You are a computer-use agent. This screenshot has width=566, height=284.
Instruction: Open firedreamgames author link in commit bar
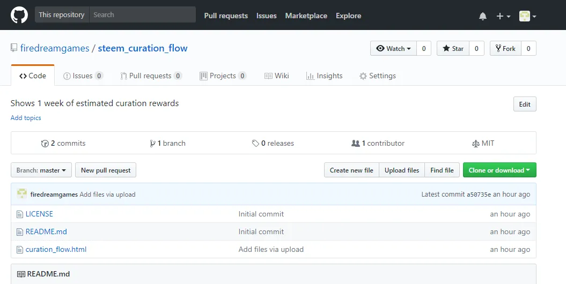54,195
